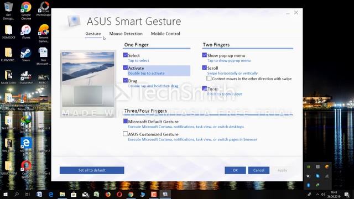354x199 pixels.
Task: Switch to Mobile Control tab
Action: click(165, 34)
